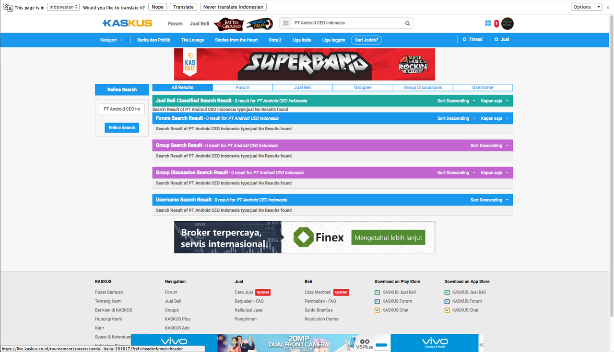This screenshot has width=614, height=352.
Task: Open Sort Descending in Username Search Result
Action: click(489, 200)
